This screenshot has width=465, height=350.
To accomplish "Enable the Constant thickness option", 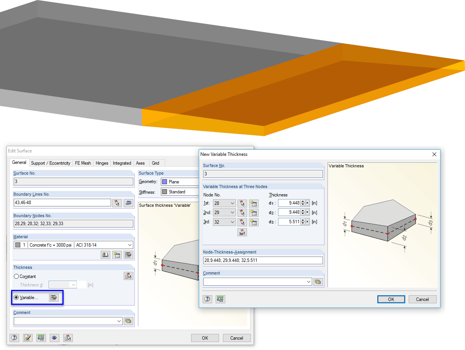I will (x=16, y=276).
